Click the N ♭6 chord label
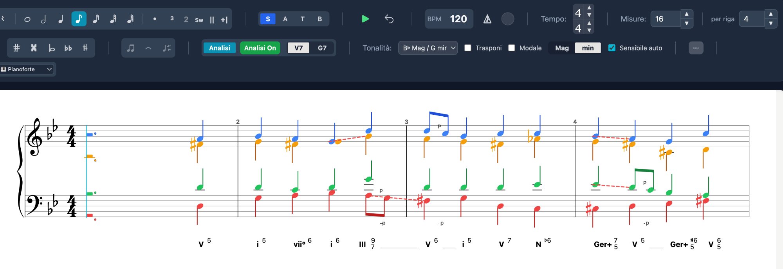 point(543,243)
